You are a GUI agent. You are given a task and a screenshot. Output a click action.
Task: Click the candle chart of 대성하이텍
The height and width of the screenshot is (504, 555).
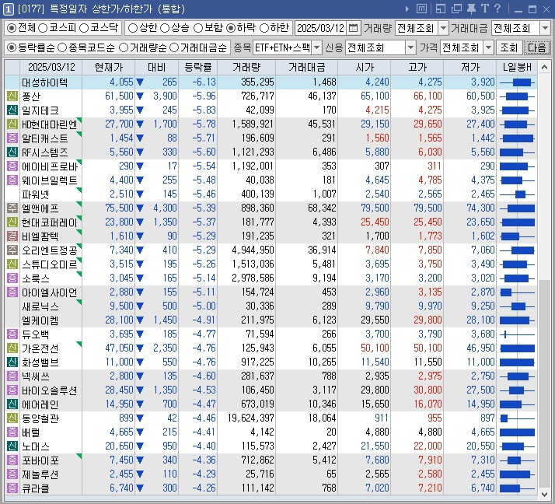coord(517,82)
